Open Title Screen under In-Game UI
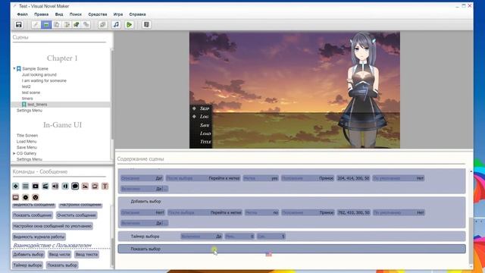This screenshot has width=485, height=273. (x=27, y=135)
